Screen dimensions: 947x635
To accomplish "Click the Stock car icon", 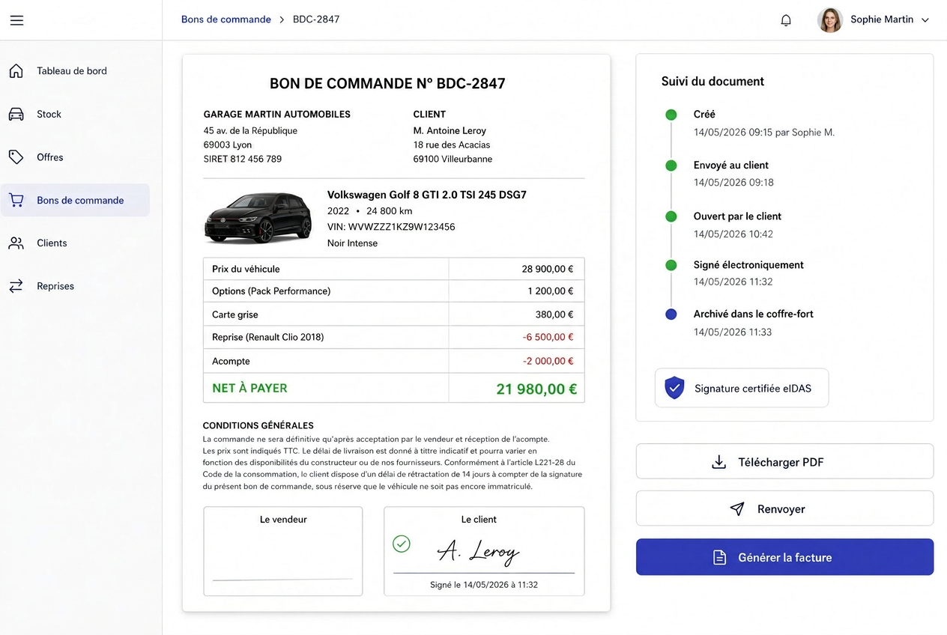I will tap(16, 115).
